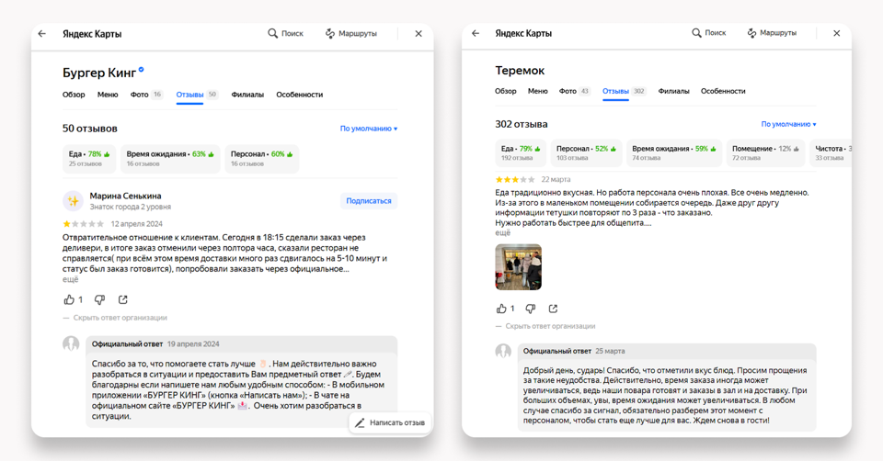Close the Бургер Кинг panel

419,34
